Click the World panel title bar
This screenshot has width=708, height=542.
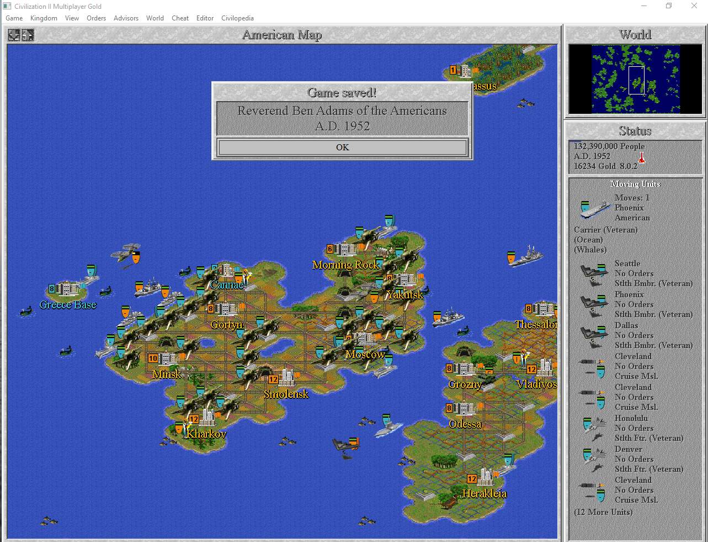[x=635, y=35]
